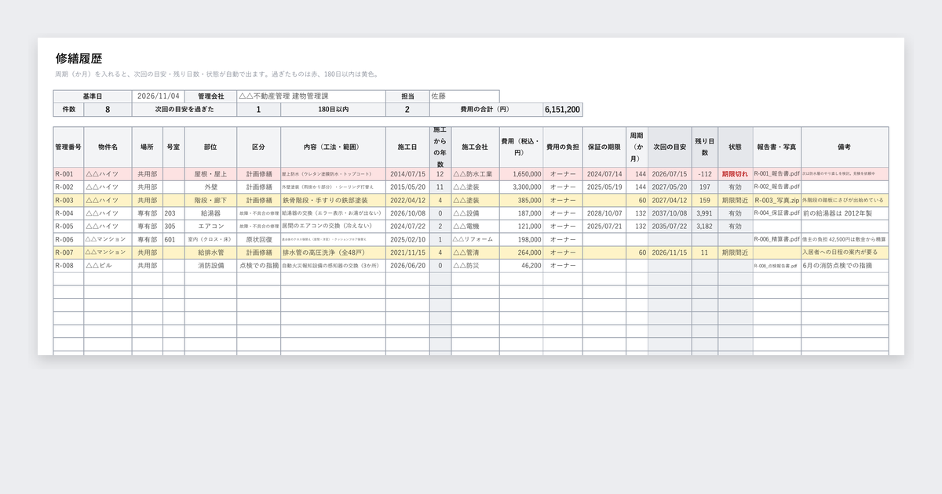
Task: Select construction date 2026/10/08
Action: (x=407, y=213)
